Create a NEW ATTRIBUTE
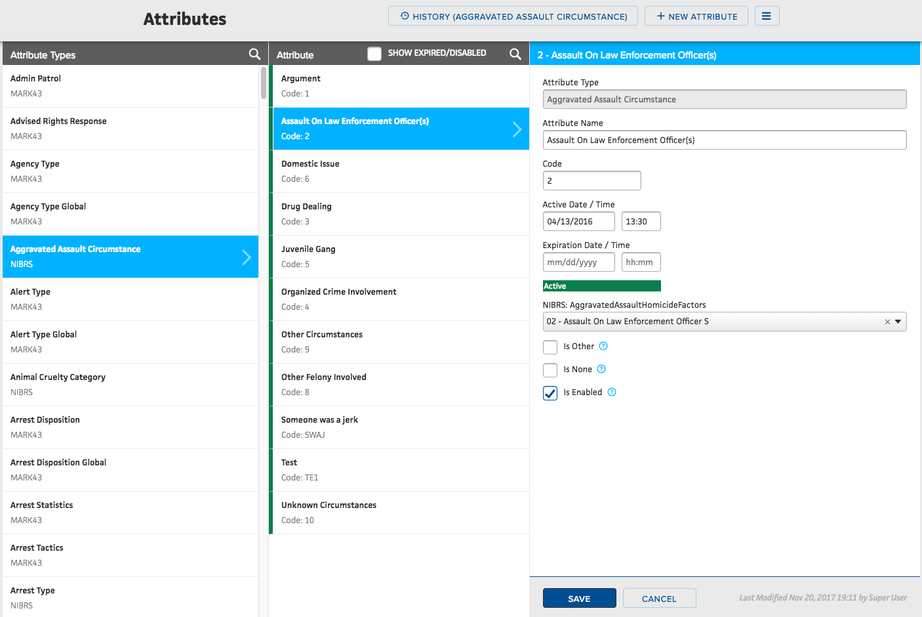 696,15
